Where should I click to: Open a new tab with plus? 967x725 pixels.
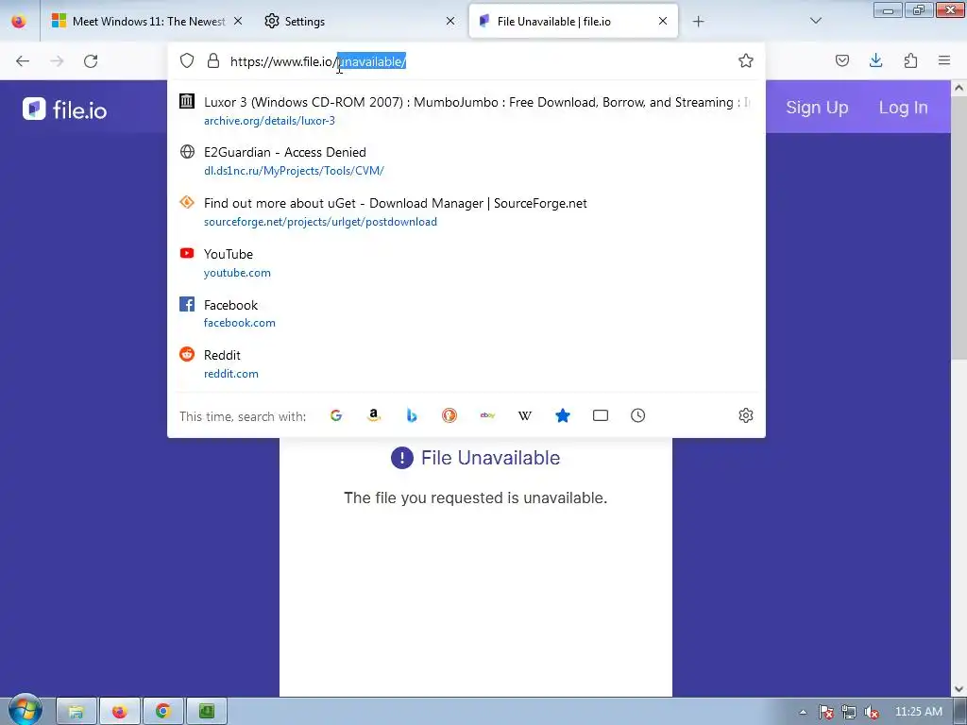pyautogui.click(x=698, y=22)
